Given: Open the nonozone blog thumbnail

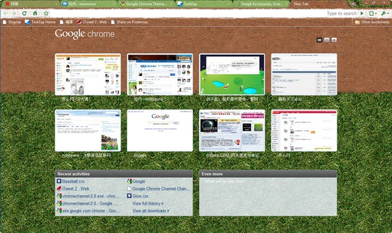Looking at the screenshot, I should point(88,130).
